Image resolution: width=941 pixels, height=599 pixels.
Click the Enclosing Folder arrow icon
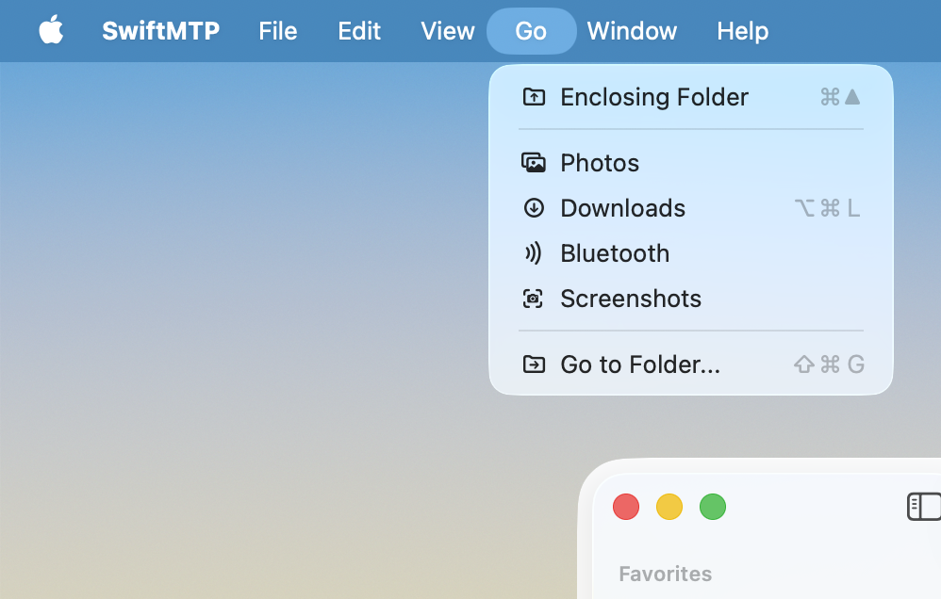534,96
